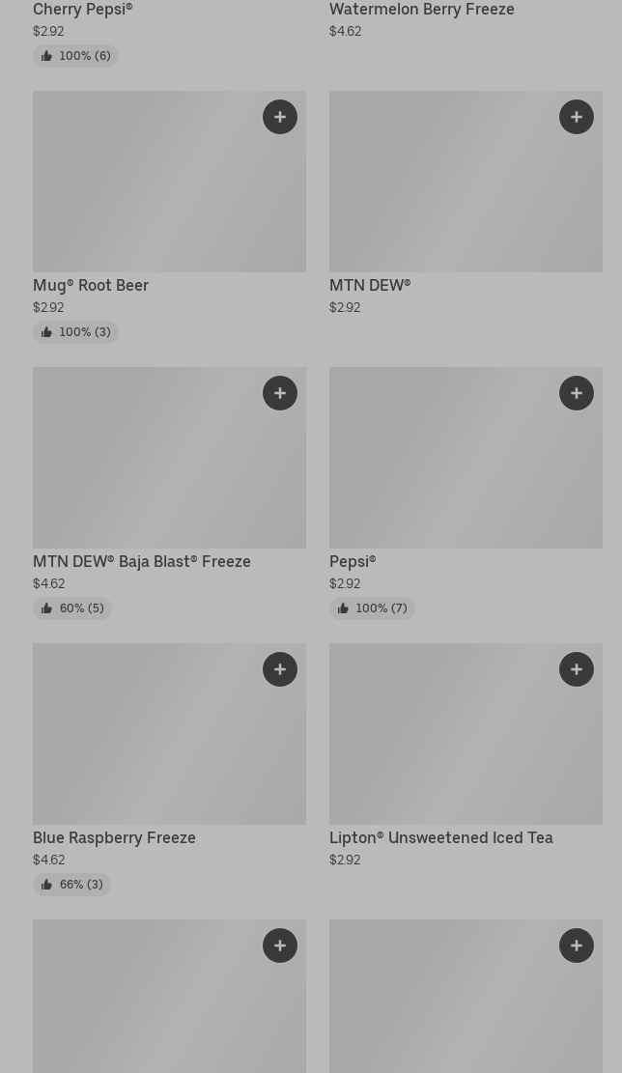Add Lipton Unsweetened Iced Tea to cart
This screenshot has height=1073, width=622.
[577, 669]
